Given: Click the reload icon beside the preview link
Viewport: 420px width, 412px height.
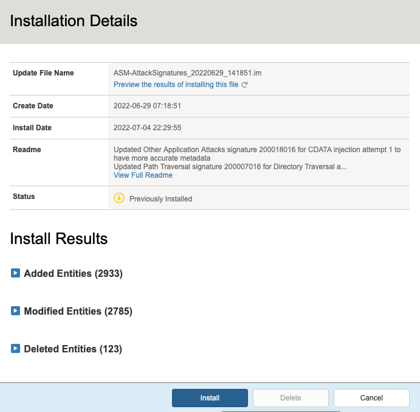Looking at the screenshot, I should click(244, 85).
